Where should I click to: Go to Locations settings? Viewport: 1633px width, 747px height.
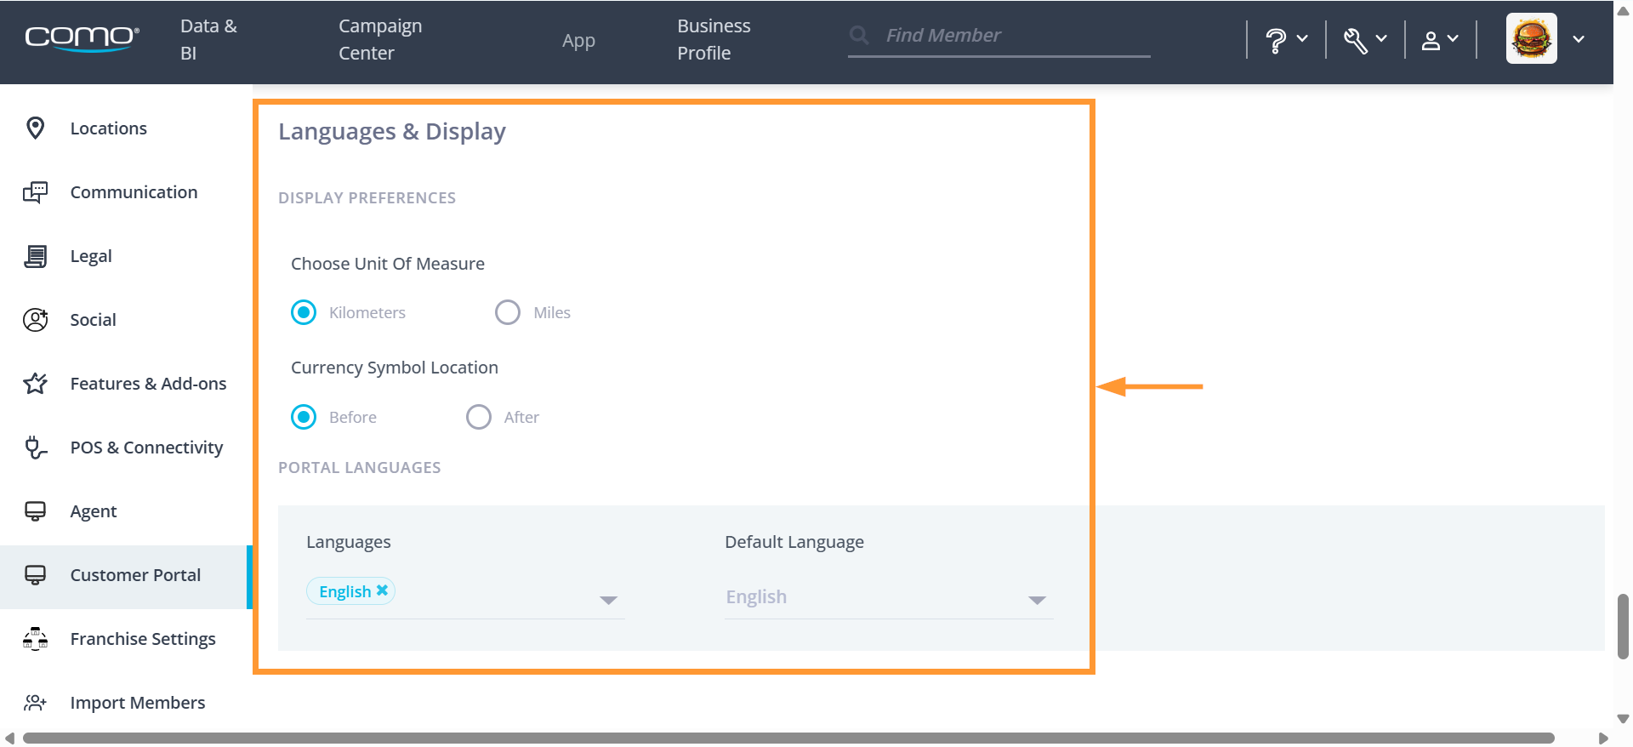(x=126, y=128)
